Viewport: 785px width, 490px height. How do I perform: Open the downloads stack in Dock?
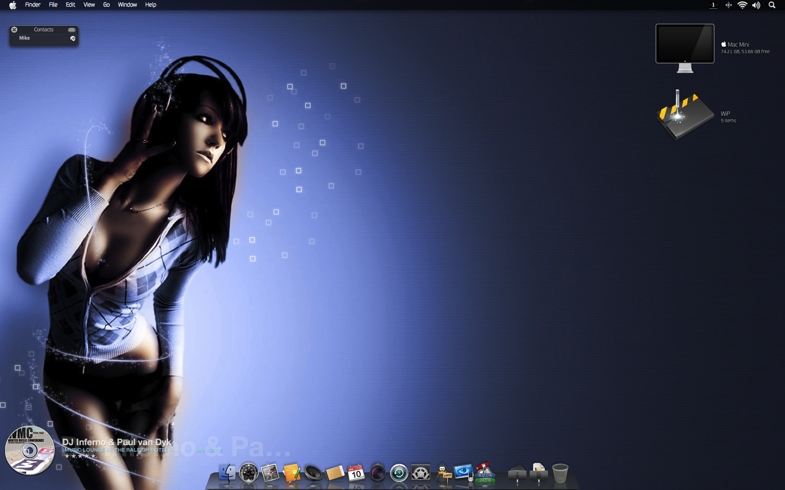coord(517,474)
